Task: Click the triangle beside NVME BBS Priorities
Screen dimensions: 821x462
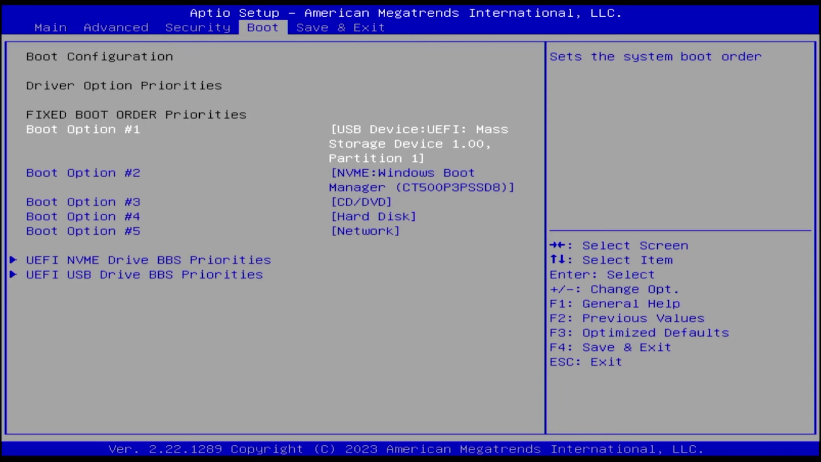Action: (13, 260)
